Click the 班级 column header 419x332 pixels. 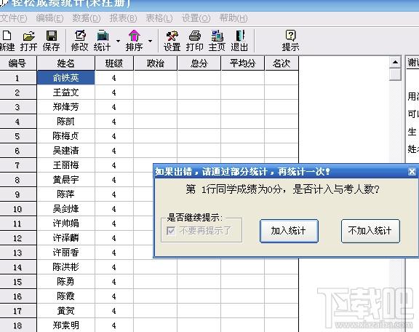[114, 63]
